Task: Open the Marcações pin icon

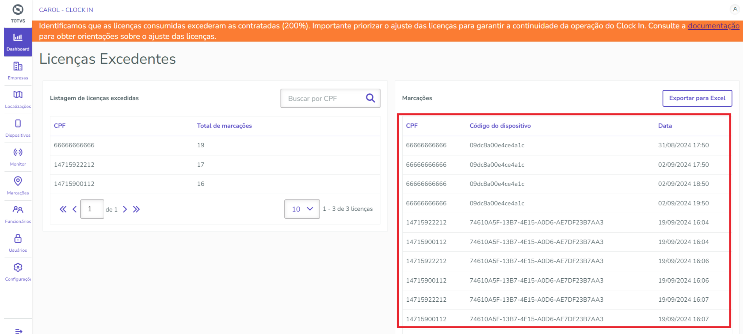Action: click(x=18, y=181)
